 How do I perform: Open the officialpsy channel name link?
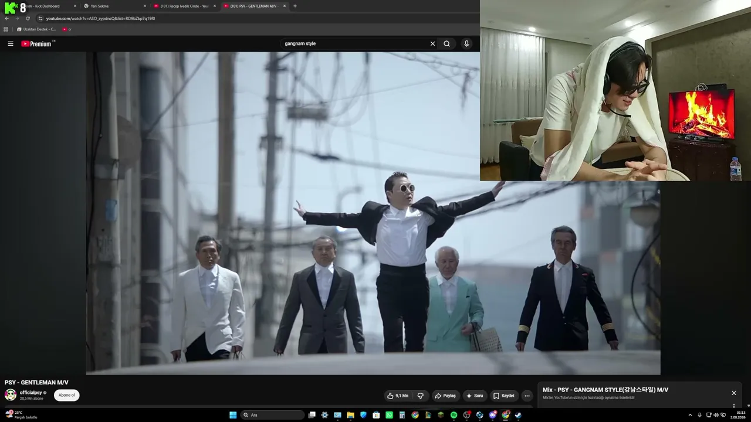(x=31, y=393)
